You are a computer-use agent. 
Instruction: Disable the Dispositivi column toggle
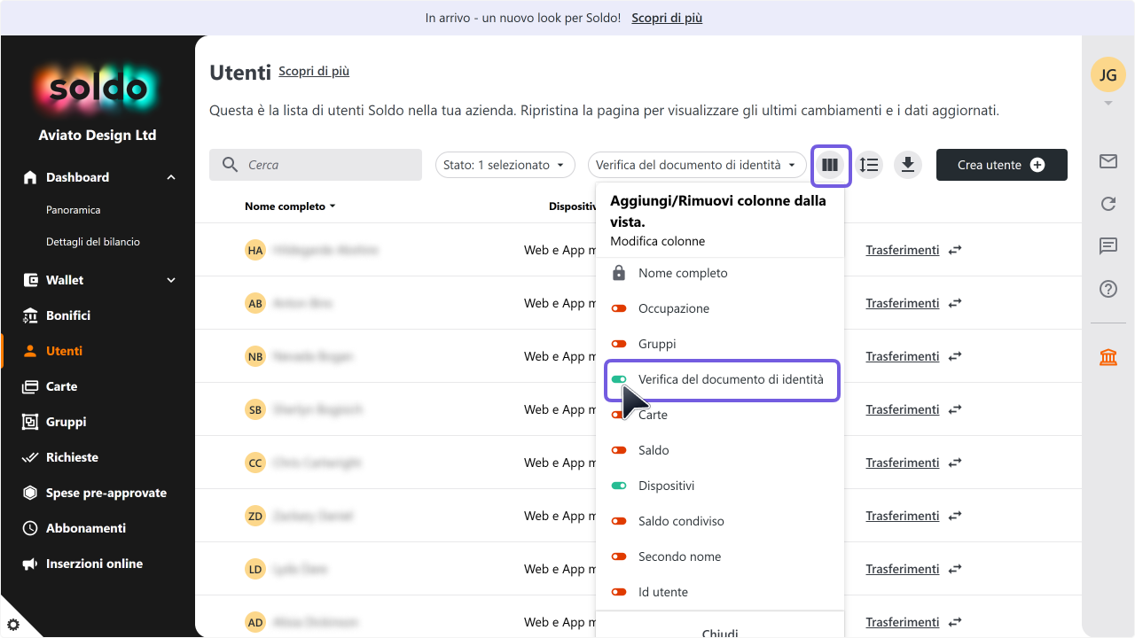pos(619,486)
